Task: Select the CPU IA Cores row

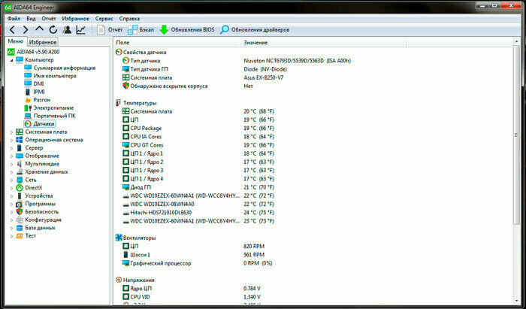Action: (198, 137)
